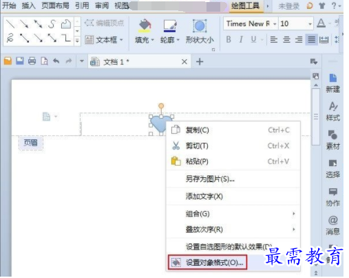Click the text box icon

click(89, 40)
